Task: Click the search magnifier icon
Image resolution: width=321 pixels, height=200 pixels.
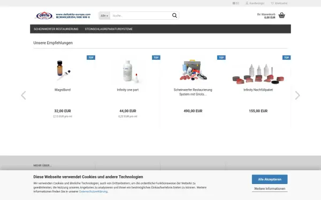Action: 174,15
